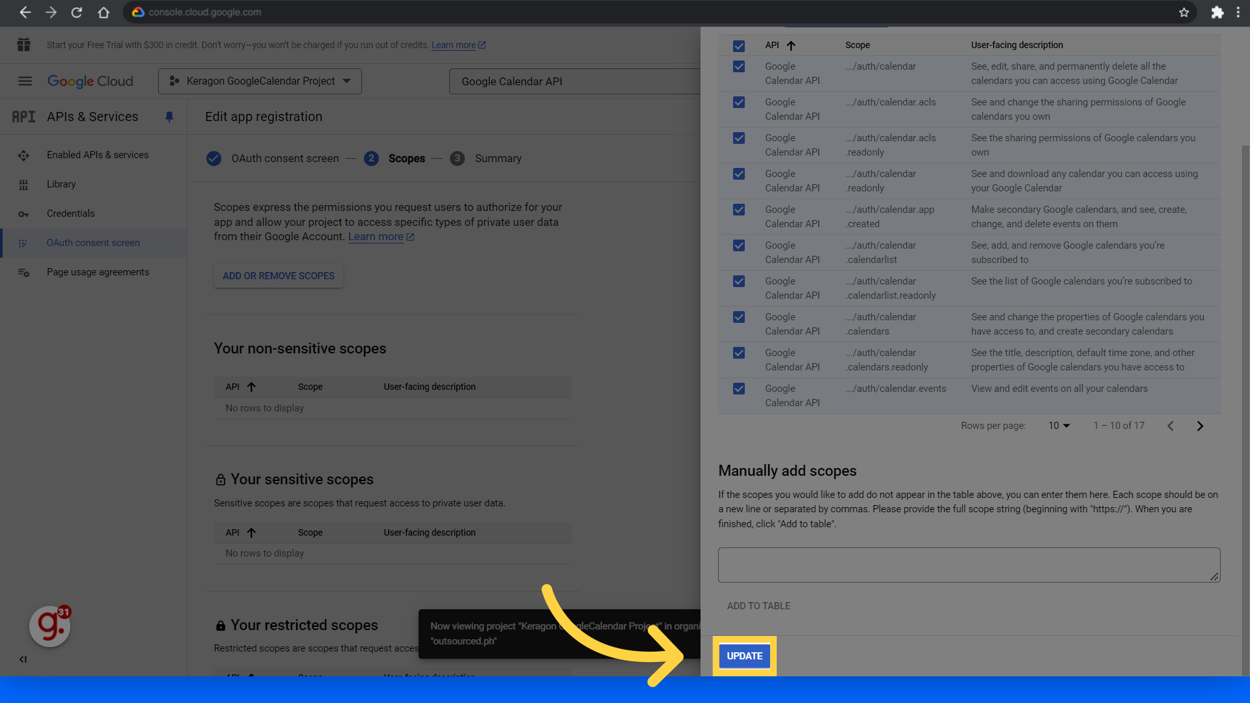Uncheck the calendar.acls.readonly scope

[x=739, y=138]
